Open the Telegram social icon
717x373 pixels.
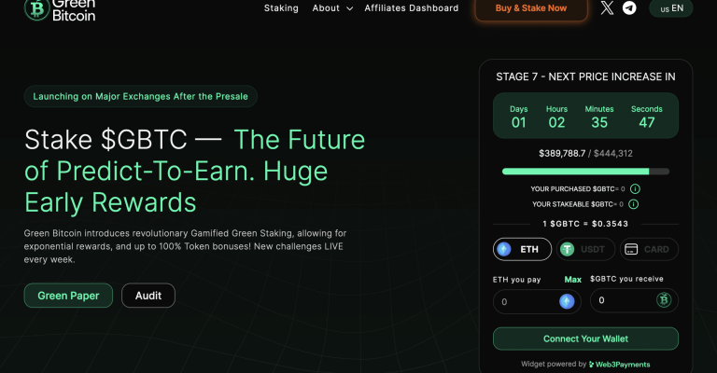629,7
